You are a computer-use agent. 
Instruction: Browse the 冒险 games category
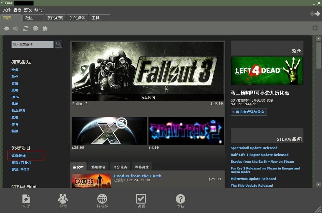15,83
